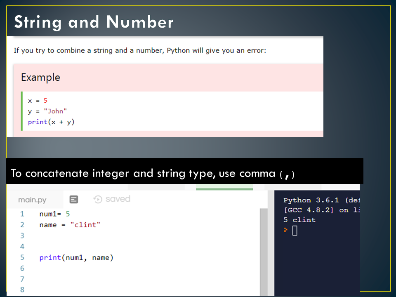This screenshot has width=396, height=297.
Task: Click the saved status label
Action: coord(118,199)
